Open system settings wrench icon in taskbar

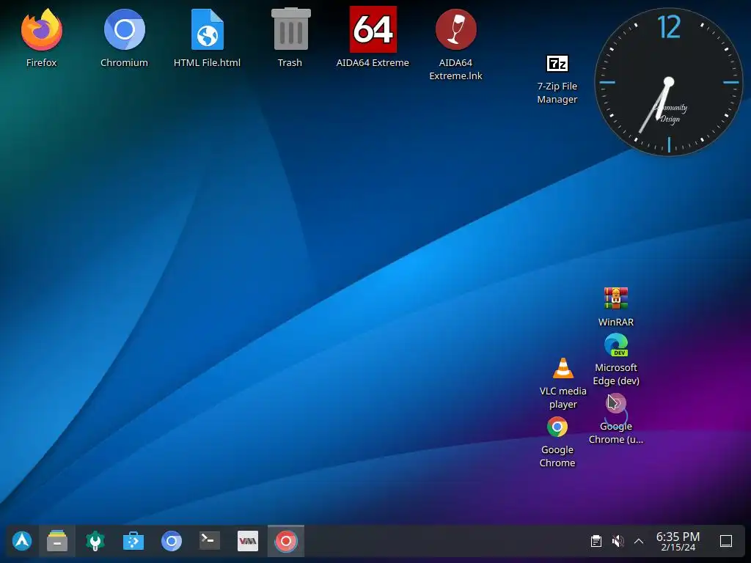click(95, 541)
